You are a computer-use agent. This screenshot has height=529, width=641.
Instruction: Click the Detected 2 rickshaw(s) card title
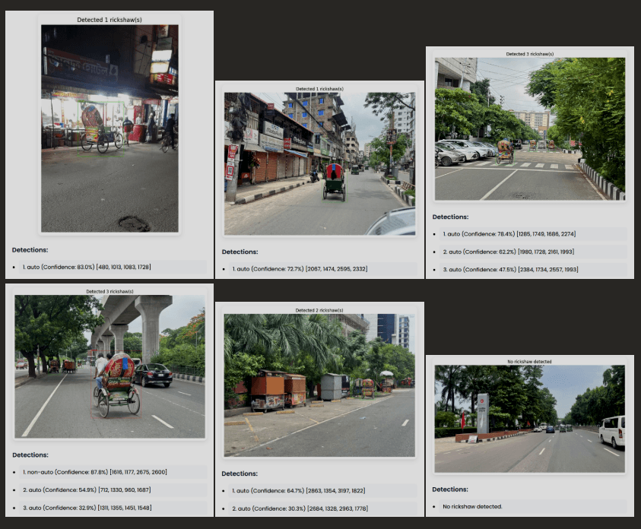point(319,310)
